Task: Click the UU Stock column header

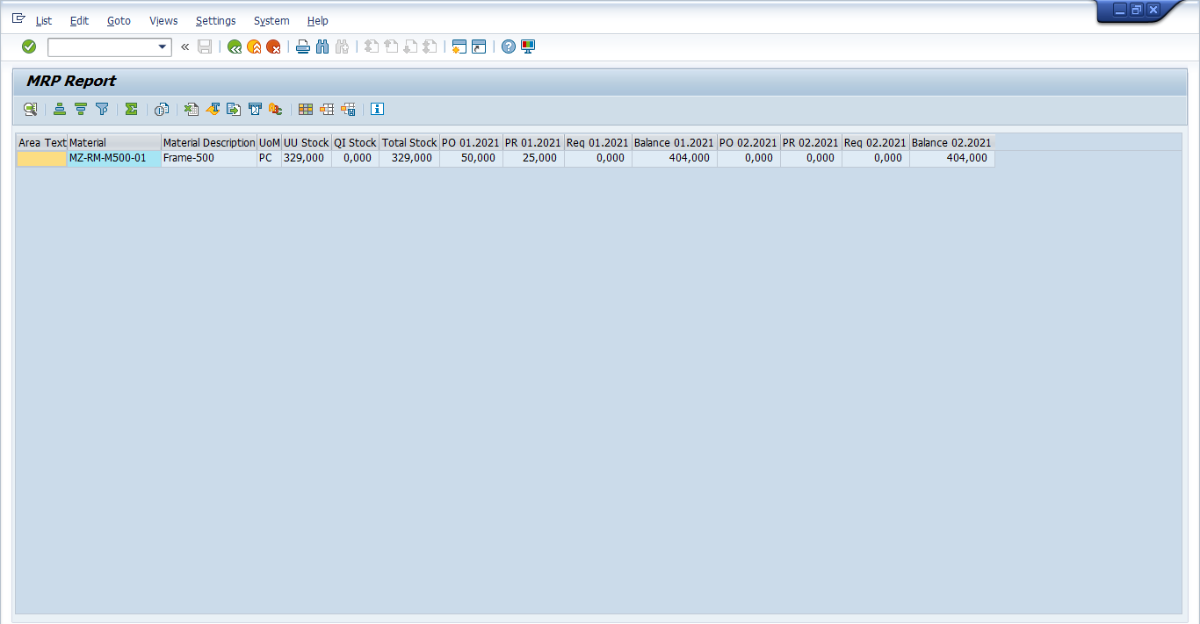Action: tap(307, 142)
